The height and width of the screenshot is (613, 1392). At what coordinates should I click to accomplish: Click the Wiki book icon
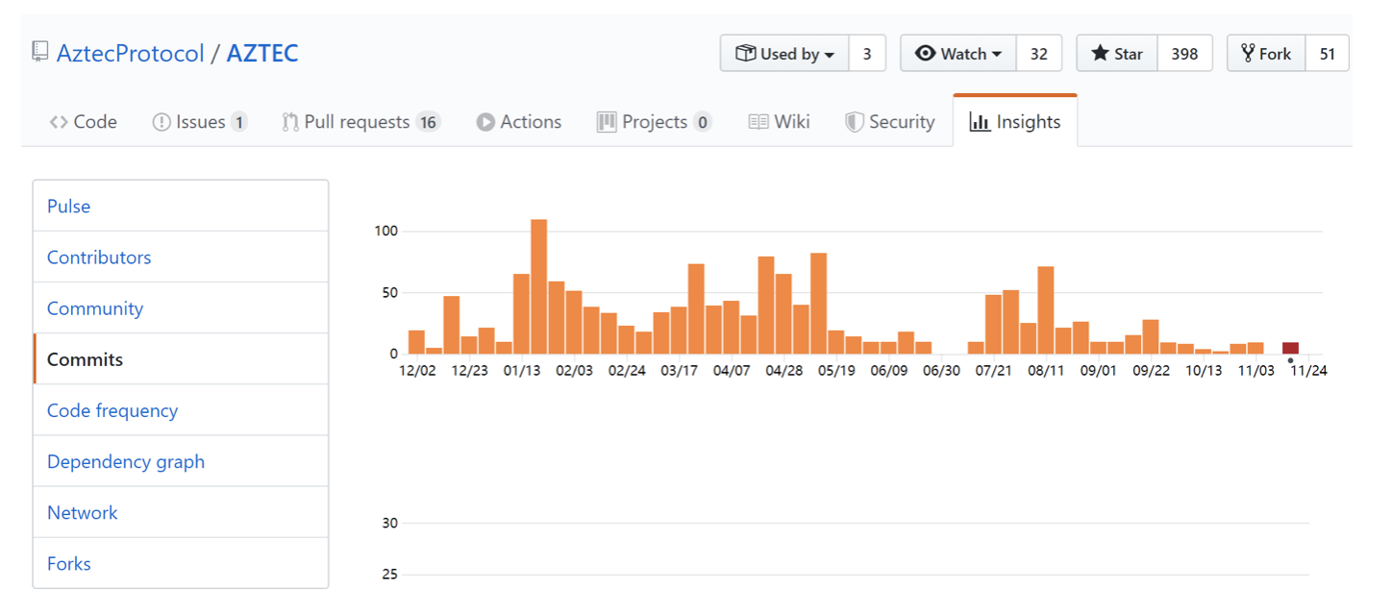point(758,122)
